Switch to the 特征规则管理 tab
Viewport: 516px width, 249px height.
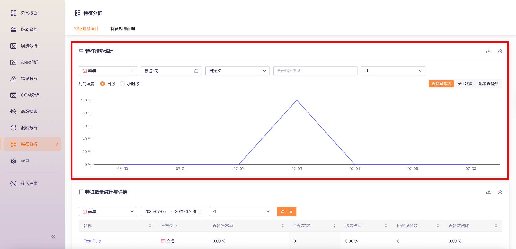123,29
